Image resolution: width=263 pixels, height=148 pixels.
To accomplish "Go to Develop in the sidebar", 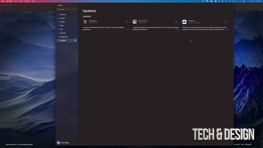I will [x=67, y=33].
